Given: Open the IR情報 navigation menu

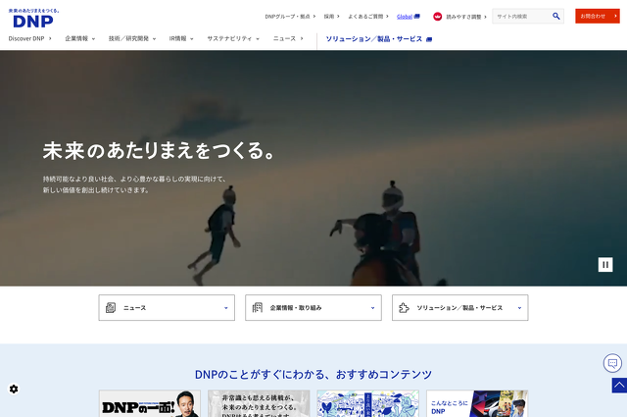Looking at the screenshot, I should point(180,38).
